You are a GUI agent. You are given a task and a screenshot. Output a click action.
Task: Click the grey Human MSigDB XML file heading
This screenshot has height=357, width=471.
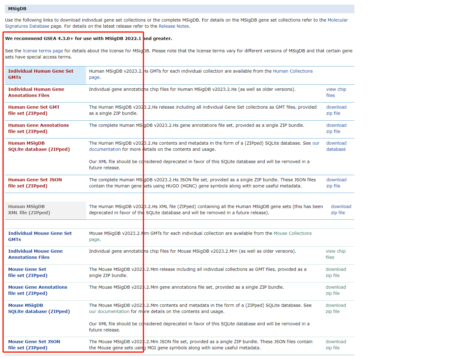(29, 210)
